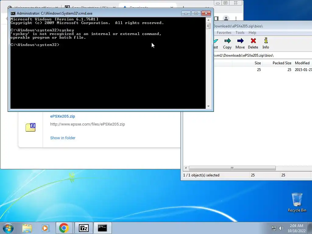Click the 7-Zip horizontal scrollbar thumb
312x234 pixels.
[x=232, y=168]
